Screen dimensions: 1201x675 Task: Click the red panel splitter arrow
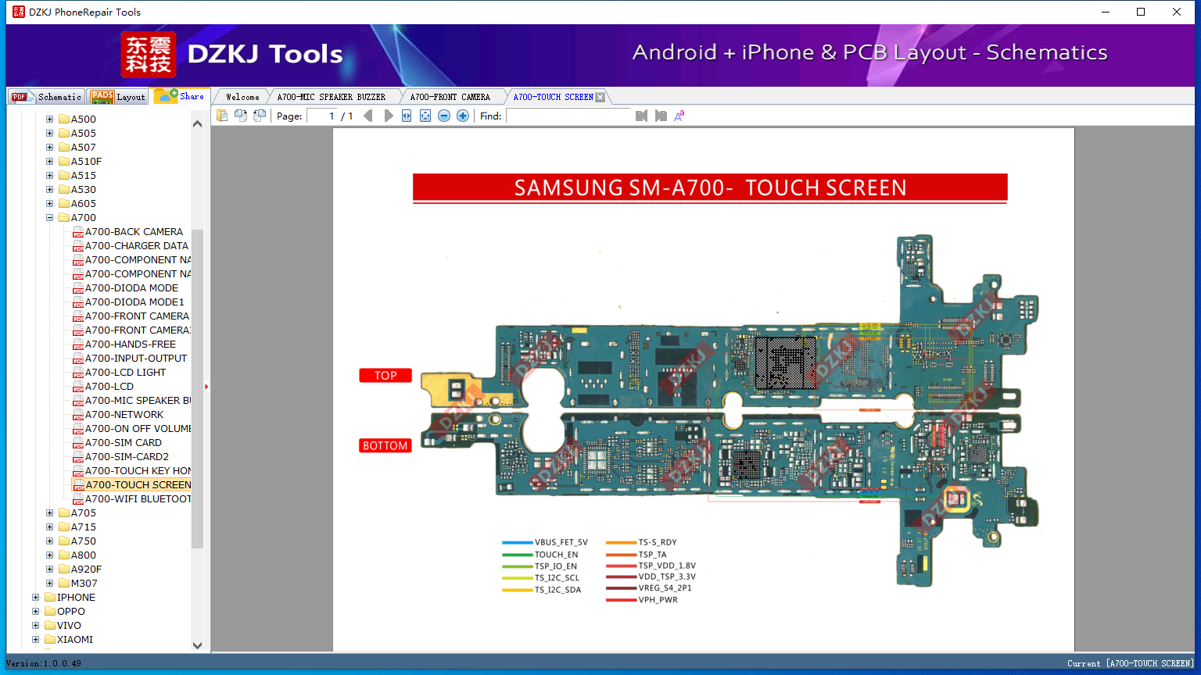pos(206,387)
